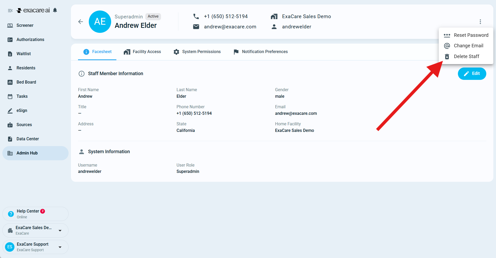Click the Admin Hub building icon
Image resolution: width=496 pixels, height=258 pixels.
pos(10,153)
